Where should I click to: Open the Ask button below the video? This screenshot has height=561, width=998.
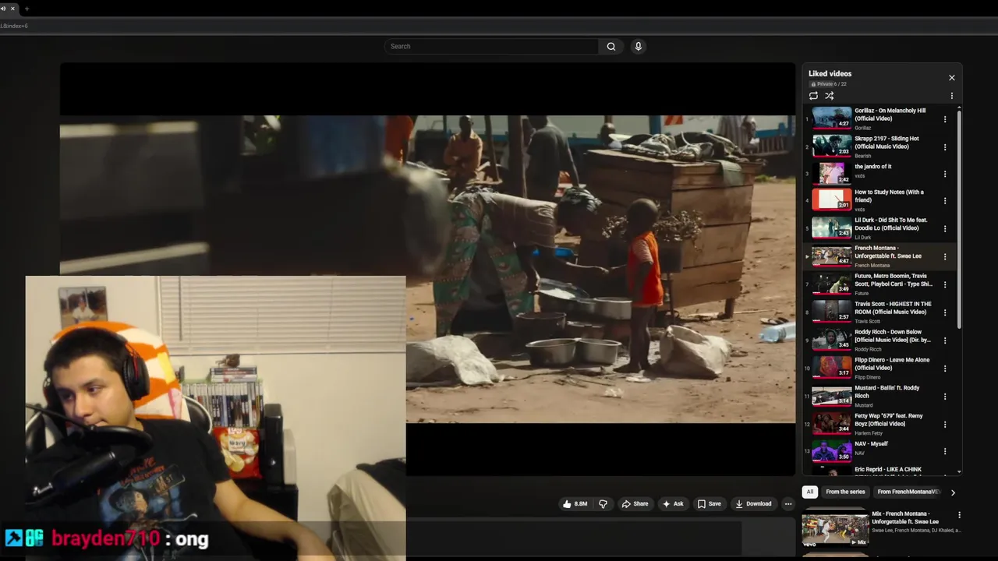click(673, 504)
